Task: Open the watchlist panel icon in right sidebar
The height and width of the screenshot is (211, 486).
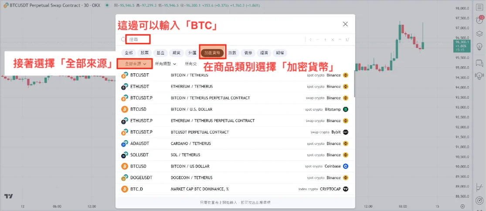Action: (479, 8)
